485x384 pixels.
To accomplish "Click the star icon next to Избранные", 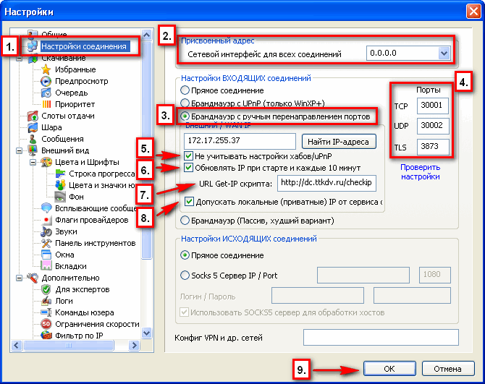I will (48, 70).
